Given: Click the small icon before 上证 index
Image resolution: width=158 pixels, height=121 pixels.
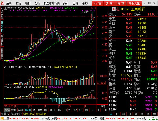Looking at the screenshot, I should [2, 119].
